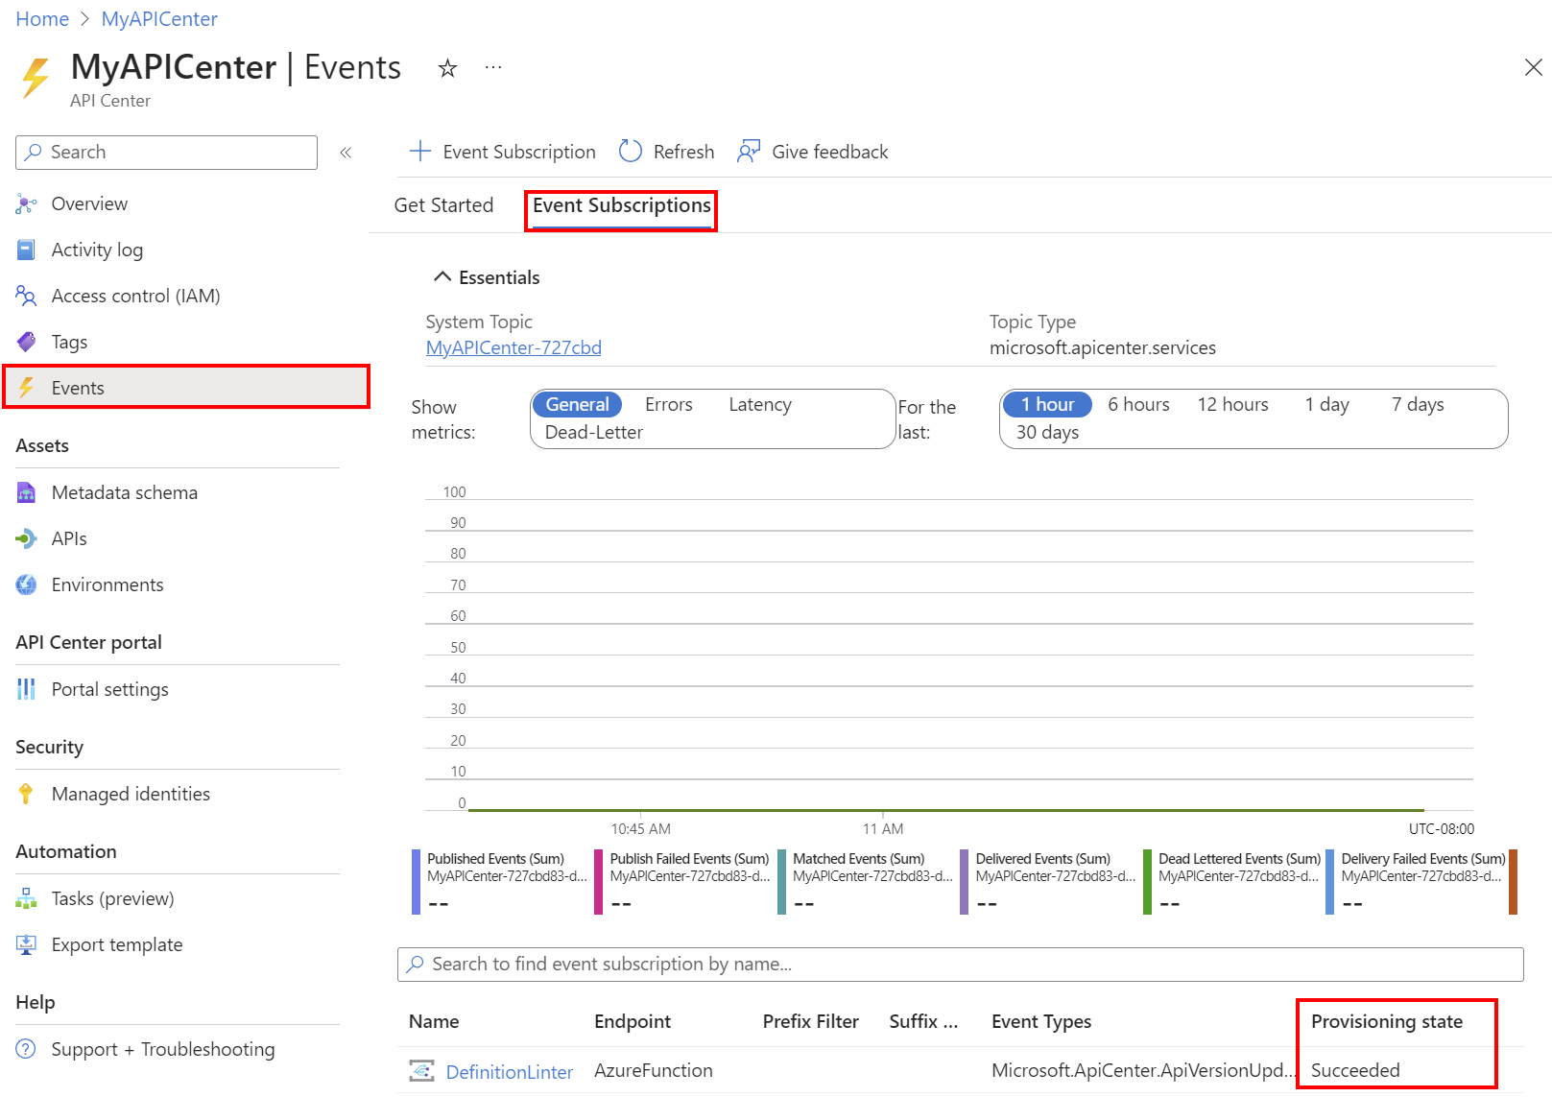Image resolution: width=1552 pixels, height=1097 pixels.
Task: Open the Event Subscriptions tab
Action: coord(620,204)
